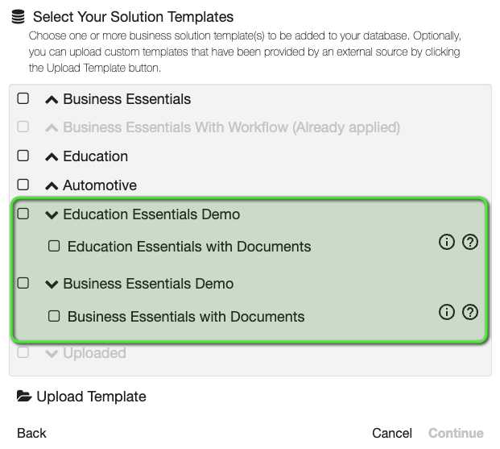The height and width of the screenshot is (449, 500).
Task: Expand the Business Essentials chevron
Action: pyautogui.click(x=52, y=100)
